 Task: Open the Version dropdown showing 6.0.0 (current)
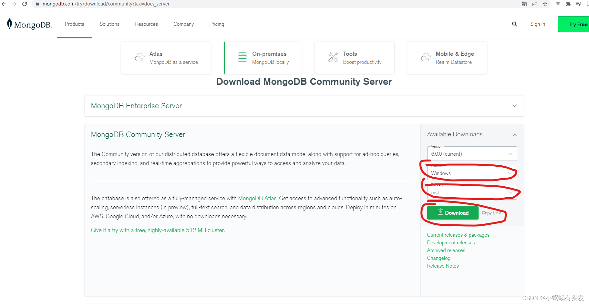coord(472,154)
